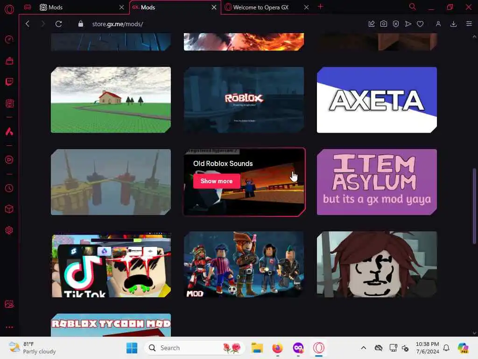Open the ITEM ASYLUM mod card
Viewport: 478px width, 359px height.
click(377, 182)
